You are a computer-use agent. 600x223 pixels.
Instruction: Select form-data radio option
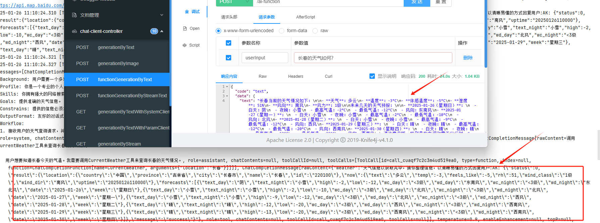click(282, 31)
